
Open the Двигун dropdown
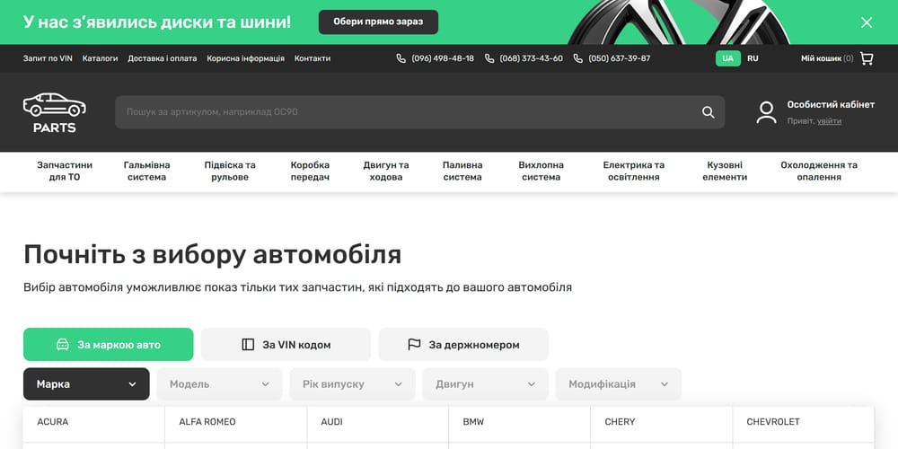[x=485, y=384]
